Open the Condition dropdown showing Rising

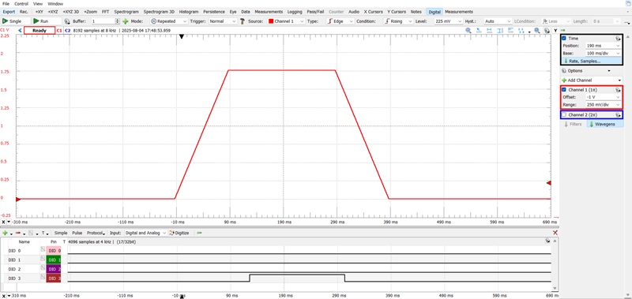(399, 21)
